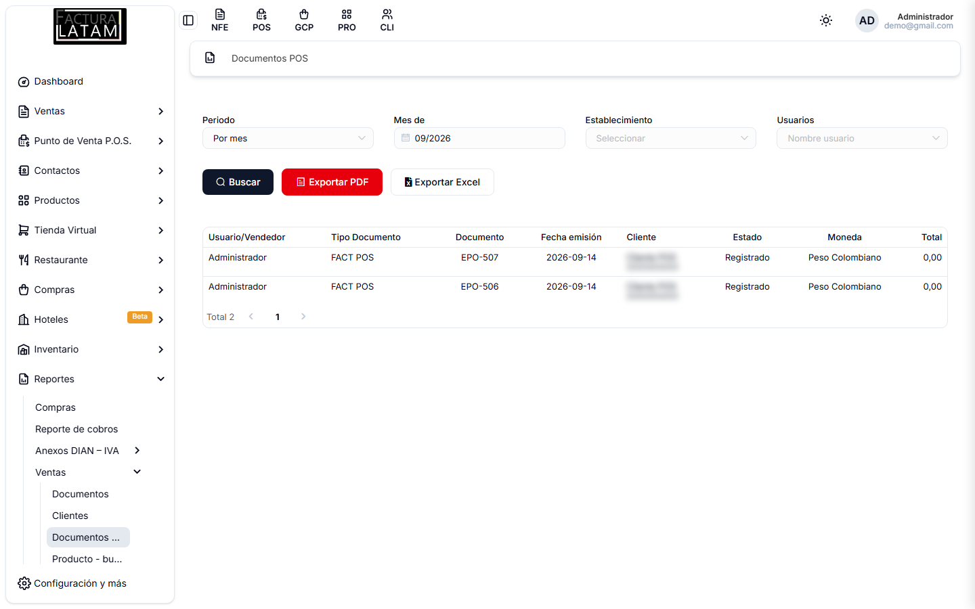Open Reporte de cobros
The width and height of the screenshot is (975, 609).
click(x=77, y=429)
